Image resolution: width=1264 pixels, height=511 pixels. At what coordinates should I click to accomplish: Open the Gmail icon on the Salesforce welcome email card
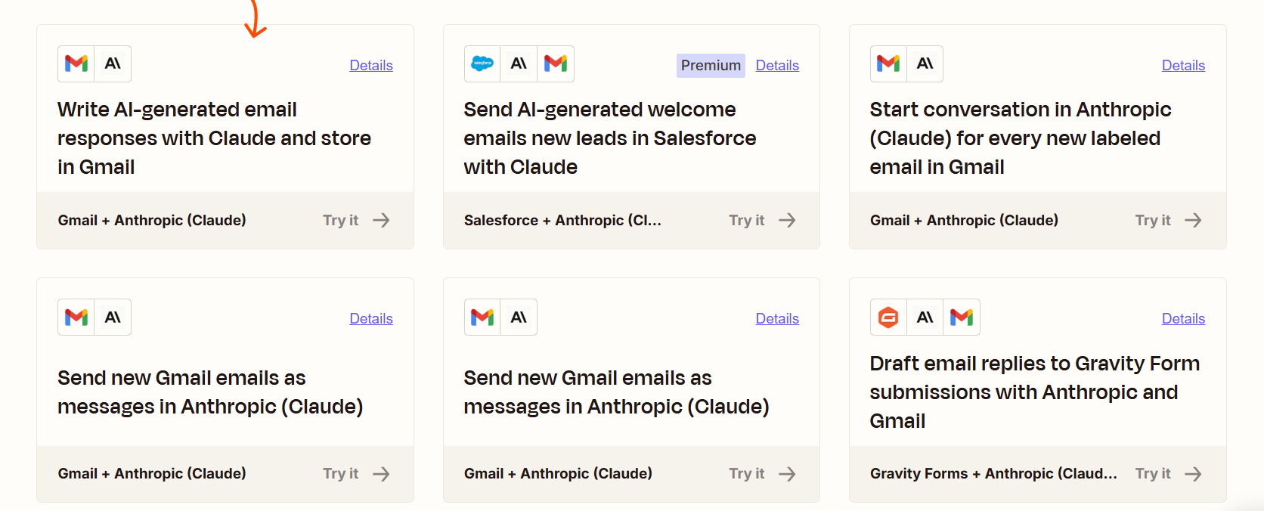(x=556, y=63)
